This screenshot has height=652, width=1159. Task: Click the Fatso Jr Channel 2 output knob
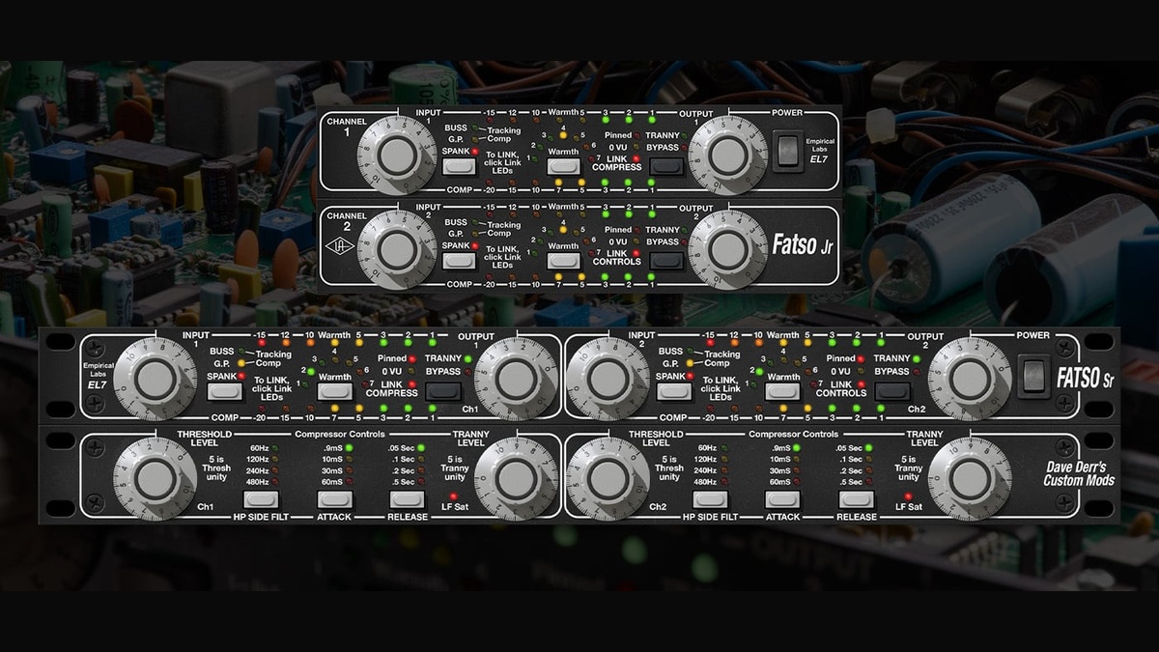point(726,248)
